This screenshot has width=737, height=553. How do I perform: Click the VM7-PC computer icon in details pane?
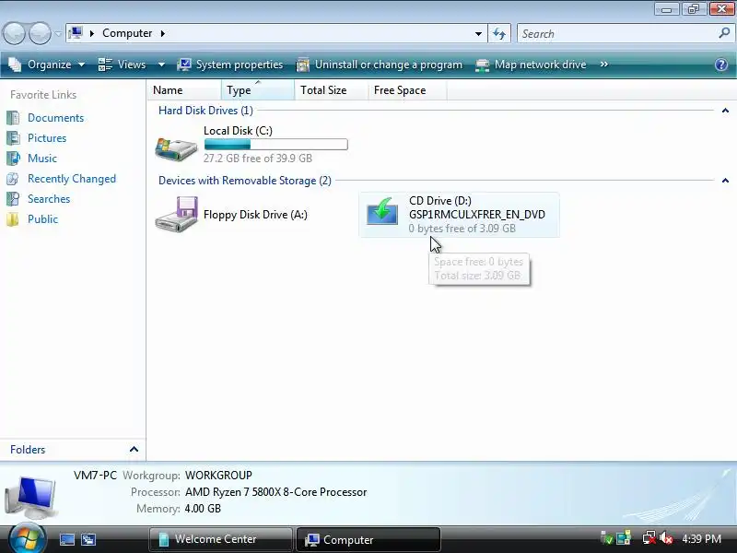coord(31,497)
